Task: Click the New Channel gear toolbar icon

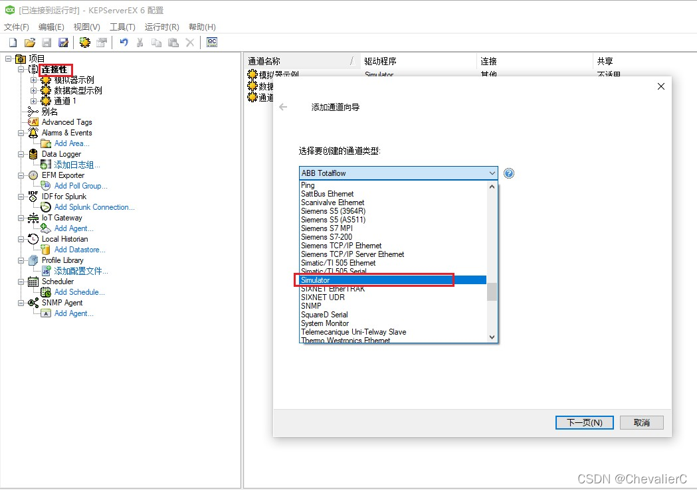Action: click(85, 42)
